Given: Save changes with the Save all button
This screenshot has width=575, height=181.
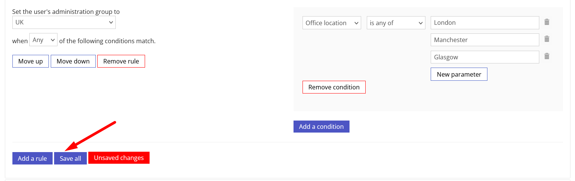Looking at the screenshot, I should 70,158.
